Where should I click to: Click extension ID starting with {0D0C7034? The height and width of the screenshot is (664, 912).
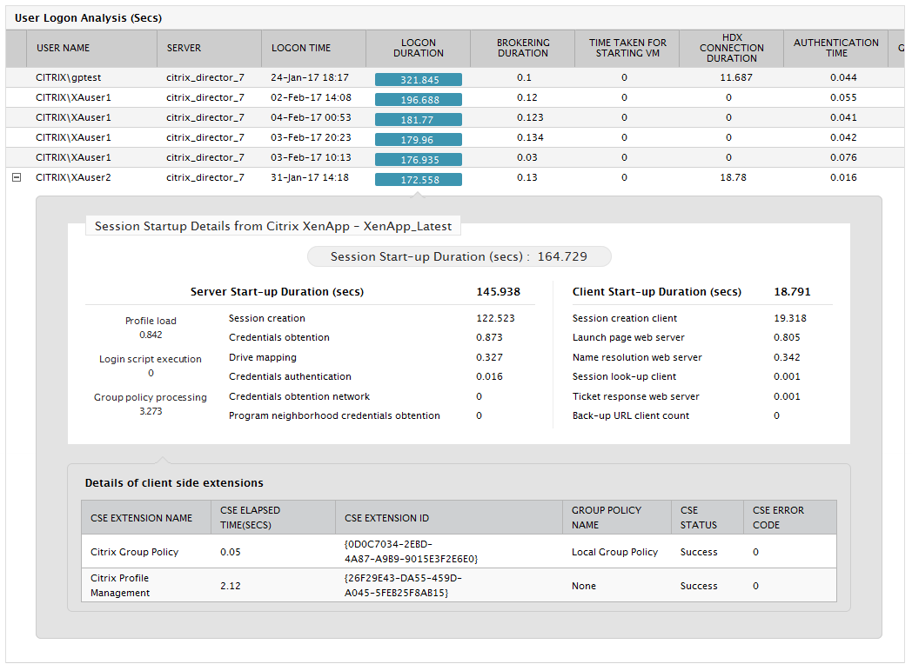coord(412,551)
